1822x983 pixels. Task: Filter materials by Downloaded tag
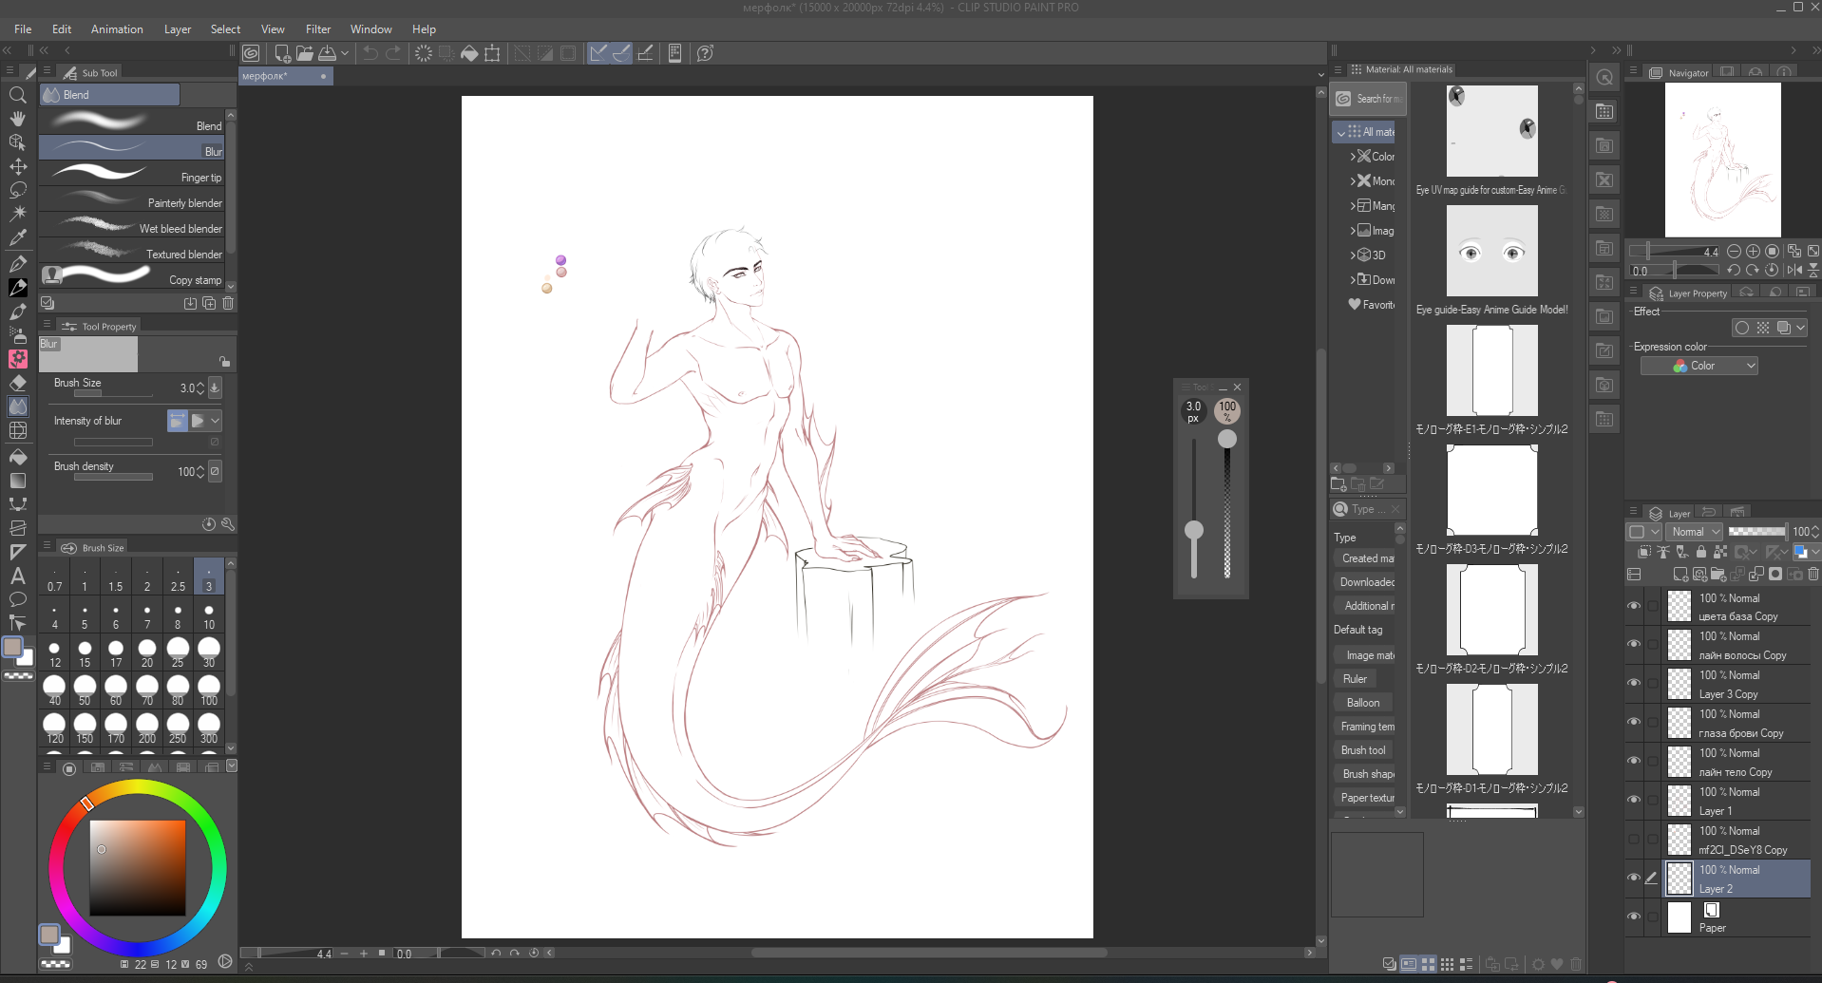coord(1367,582)
